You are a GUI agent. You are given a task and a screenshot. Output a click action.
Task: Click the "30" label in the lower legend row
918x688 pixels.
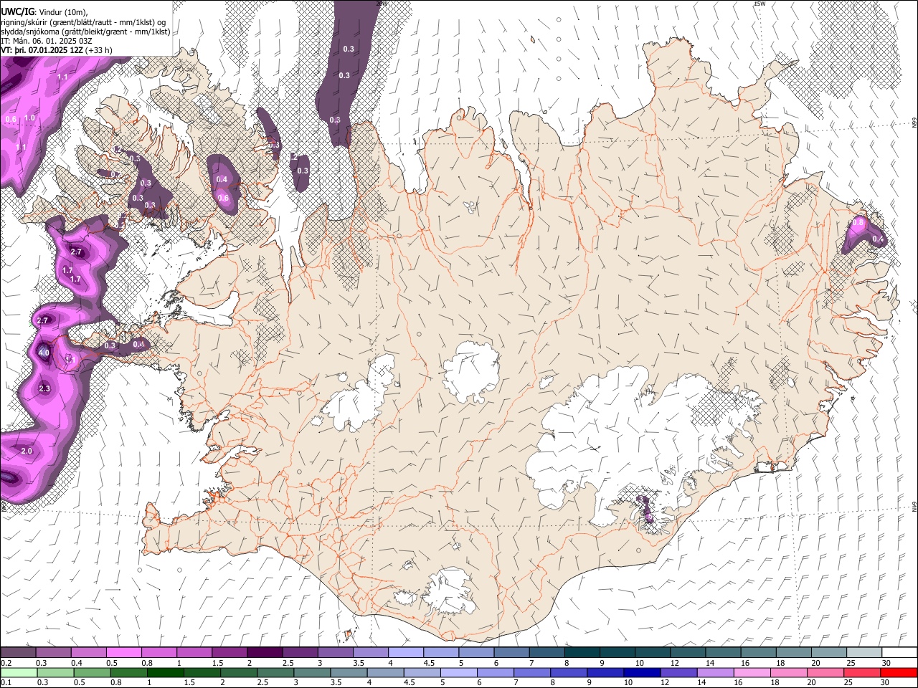point(885,683)
